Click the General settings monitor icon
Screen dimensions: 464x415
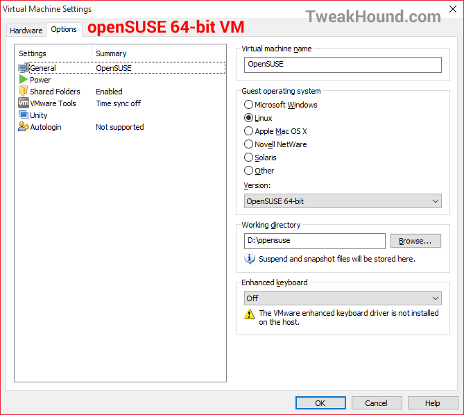pyautogui.click(x=24, y=68)
